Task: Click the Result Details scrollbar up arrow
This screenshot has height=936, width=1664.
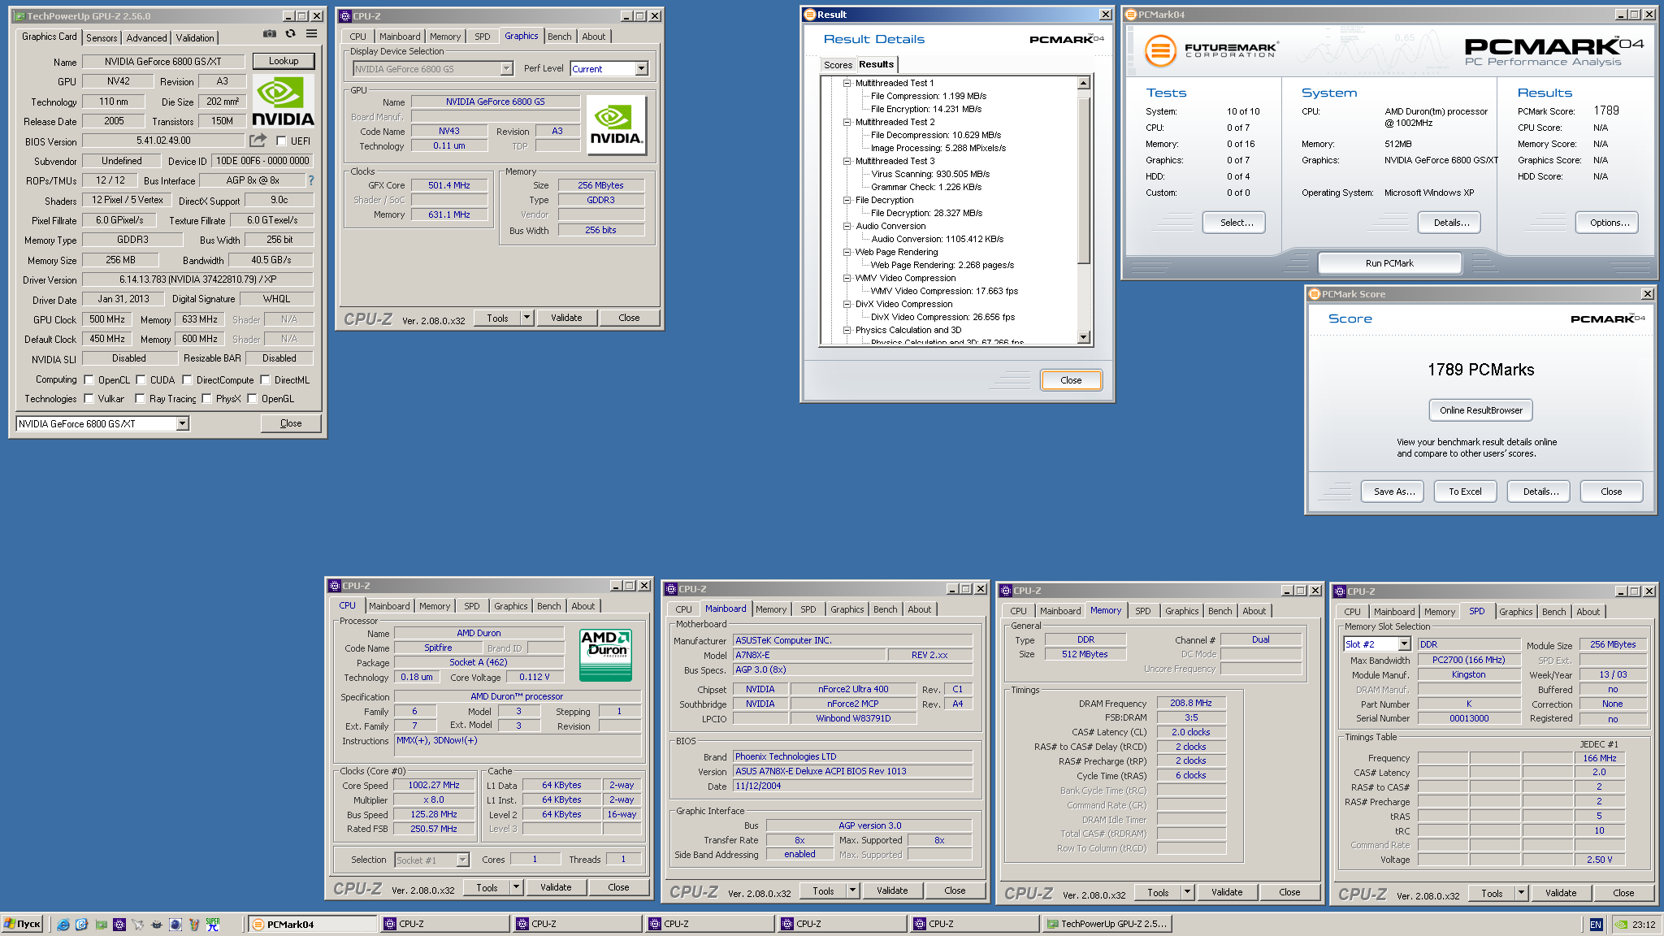Action: tap(1083, 83)
